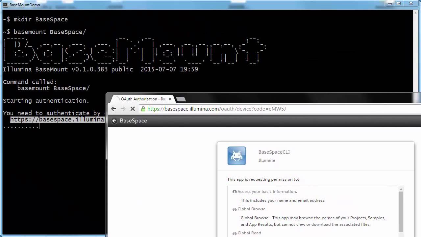The width and height of the screenshot is (421, 237).
Task: Click the BaseSpaceCLI app icon
Action: coord(237,156)
